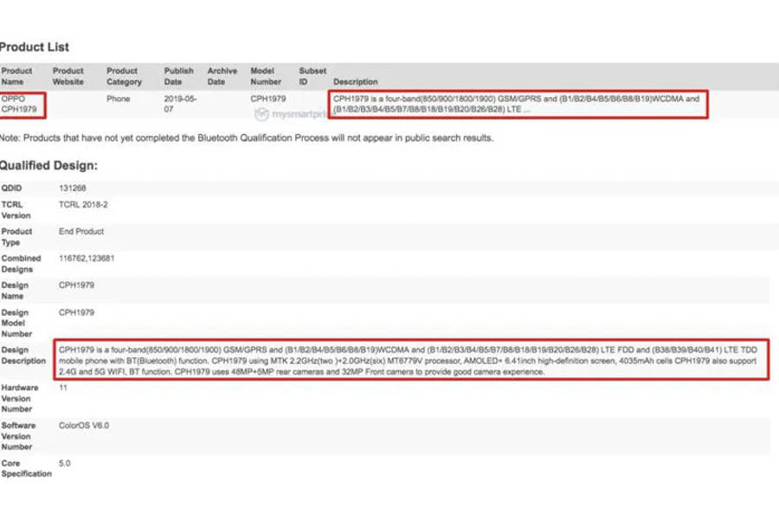Click the 'Phone' product category cell
779x519 pixels.
[x=119, y=99]
